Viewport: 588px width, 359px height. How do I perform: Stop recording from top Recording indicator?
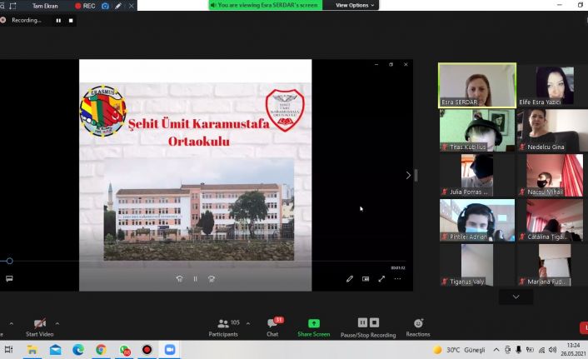[x=71, y=21]
